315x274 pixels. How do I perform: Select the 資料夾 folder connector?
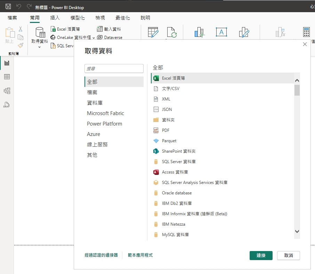click(223, 120)
